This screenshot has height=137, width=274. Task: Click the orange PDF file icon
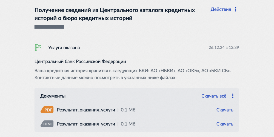47,110
